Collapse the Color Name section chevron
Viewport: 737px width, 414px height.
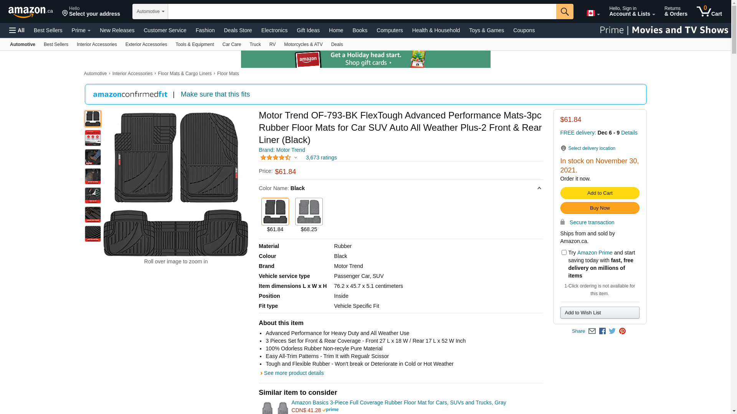click(539, 188)
